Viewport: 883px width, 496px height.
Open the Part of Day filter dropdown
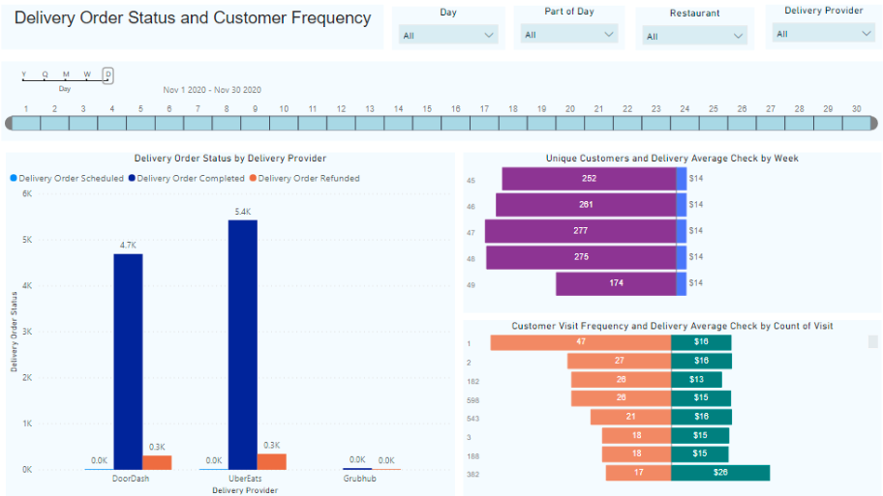[568, 34]
